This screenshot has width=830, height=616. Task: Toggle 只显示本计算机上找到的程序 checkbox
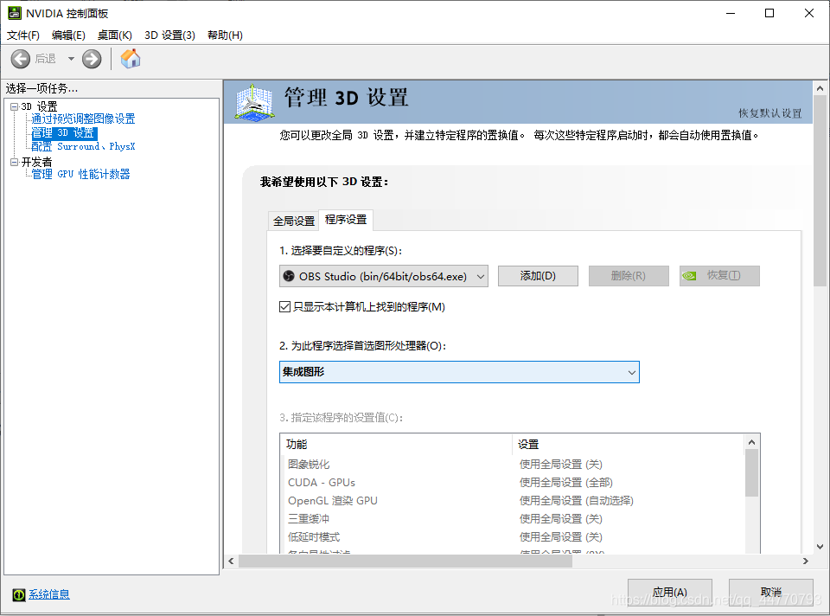coord(284,306)
